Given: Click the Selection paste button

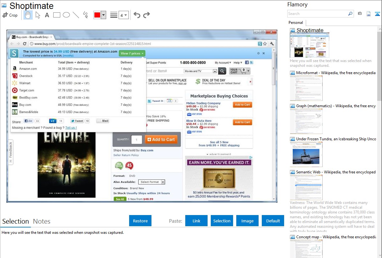Looking at the screenshot, I should coord(222,221).
